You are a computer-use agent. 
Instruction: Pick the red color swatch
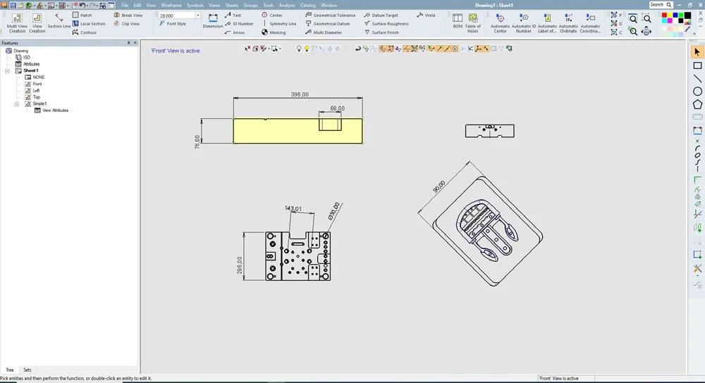[664, 15]
